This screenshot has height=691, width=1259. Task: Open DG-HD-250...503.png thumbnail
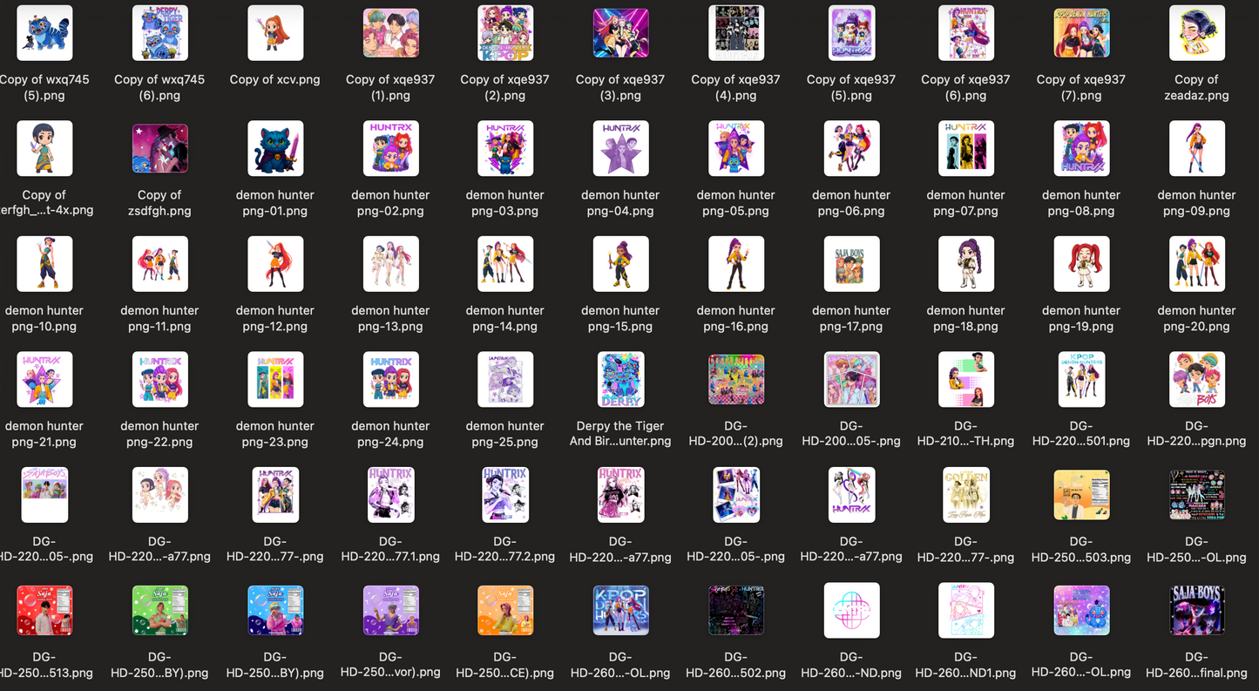tap(1081, 494)
